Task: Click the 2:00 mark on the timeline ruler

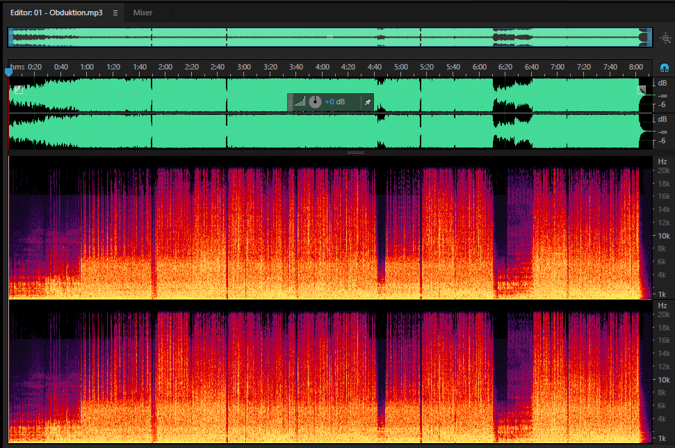Action: coord(165,67)
